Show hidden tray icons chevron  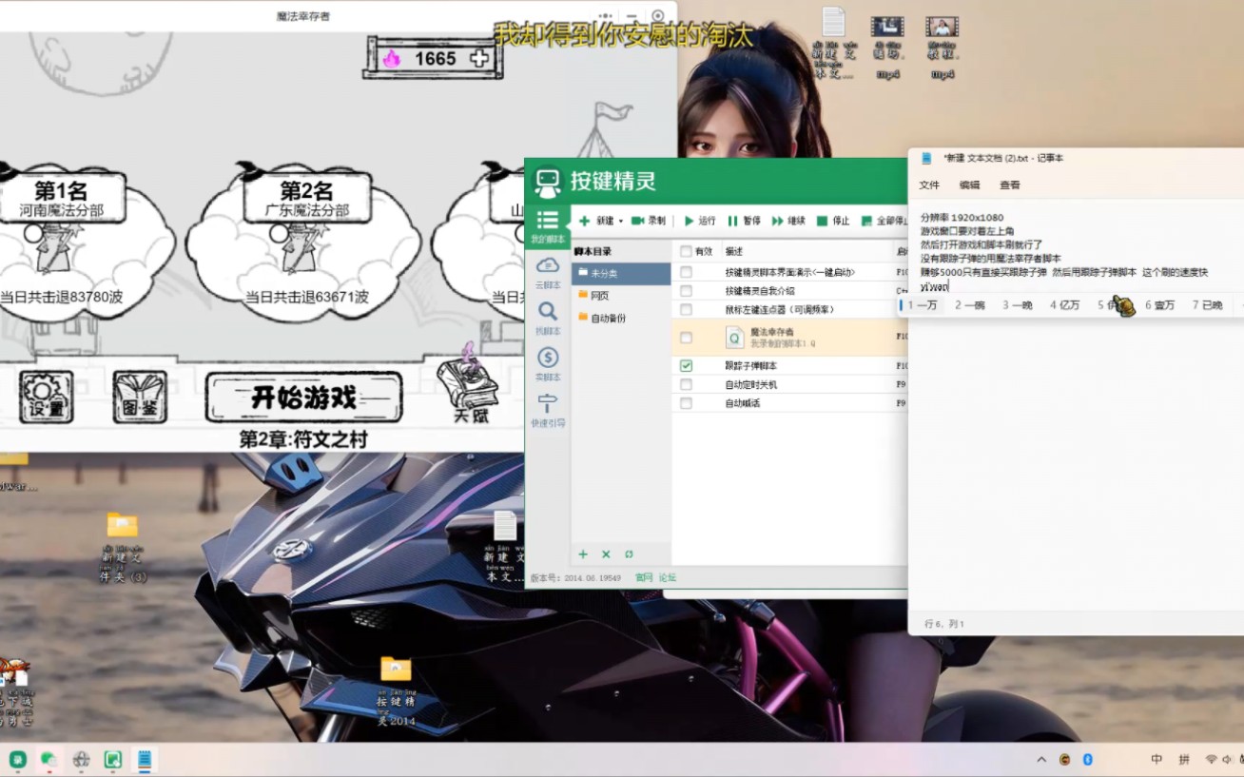point(1041,760)
